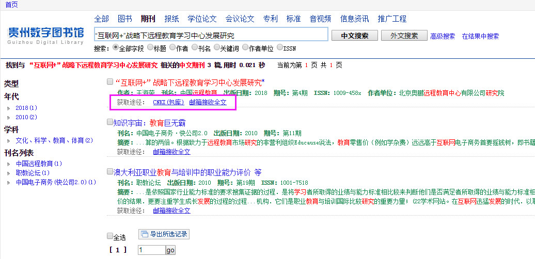
Task: Check the box for 澳大利亚职业教育与培训 result
Action: 110,171
